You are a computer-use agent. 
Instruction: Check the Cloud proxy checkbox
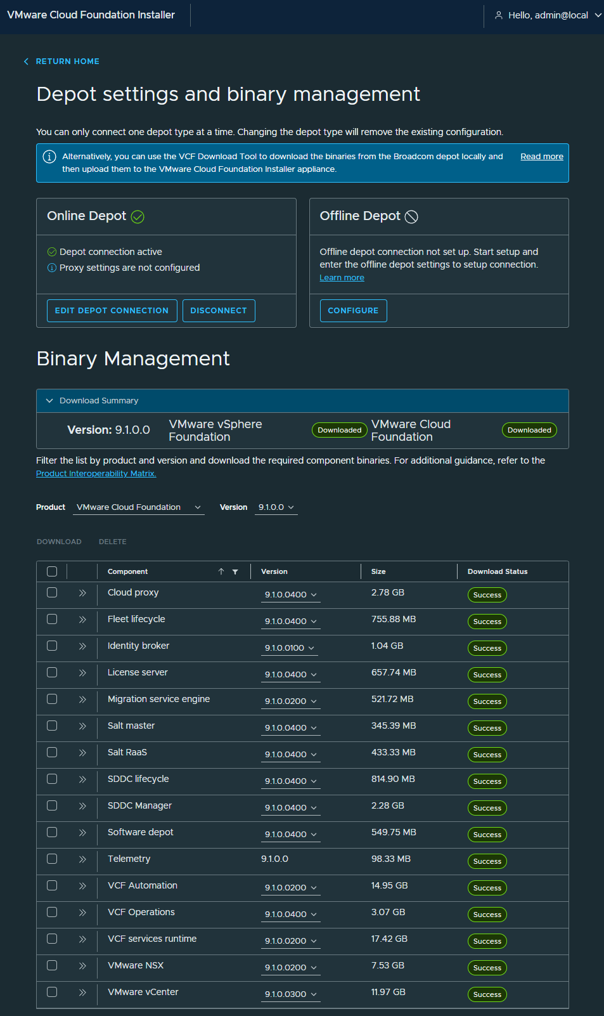[x=52, y=592]
